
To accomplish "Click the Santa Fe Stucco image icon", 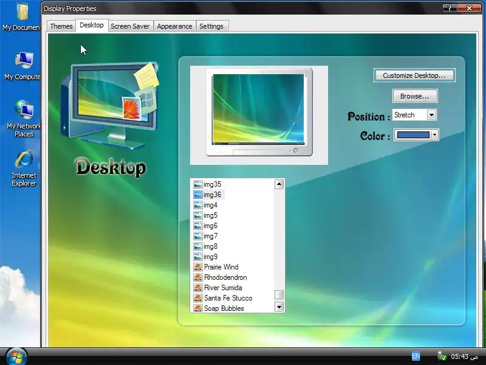I will 198,298.
